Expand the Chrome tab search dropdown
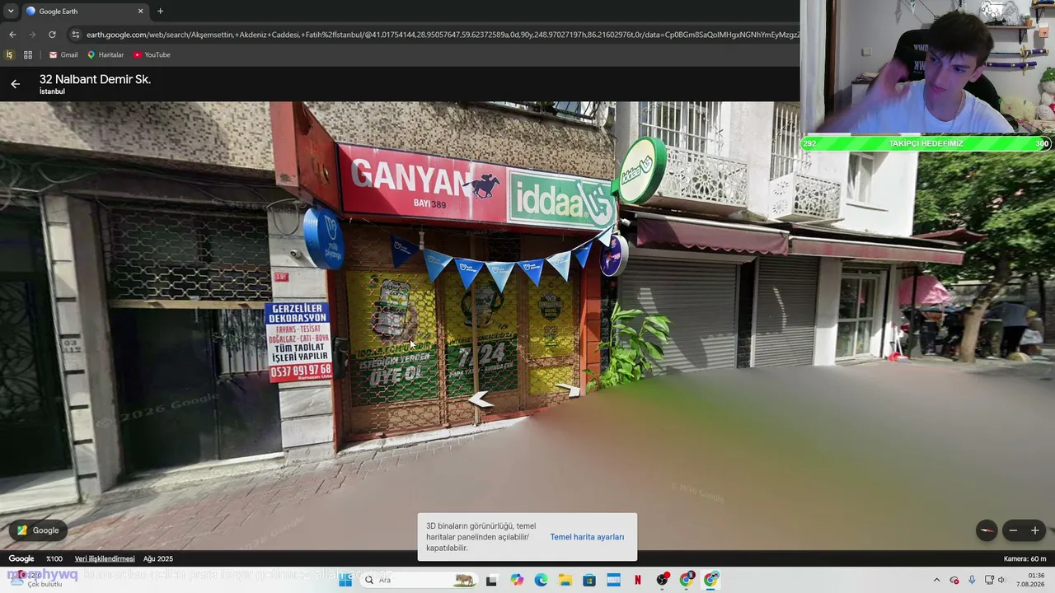Viewport: 1055px width, 593px height. [11, 12]
